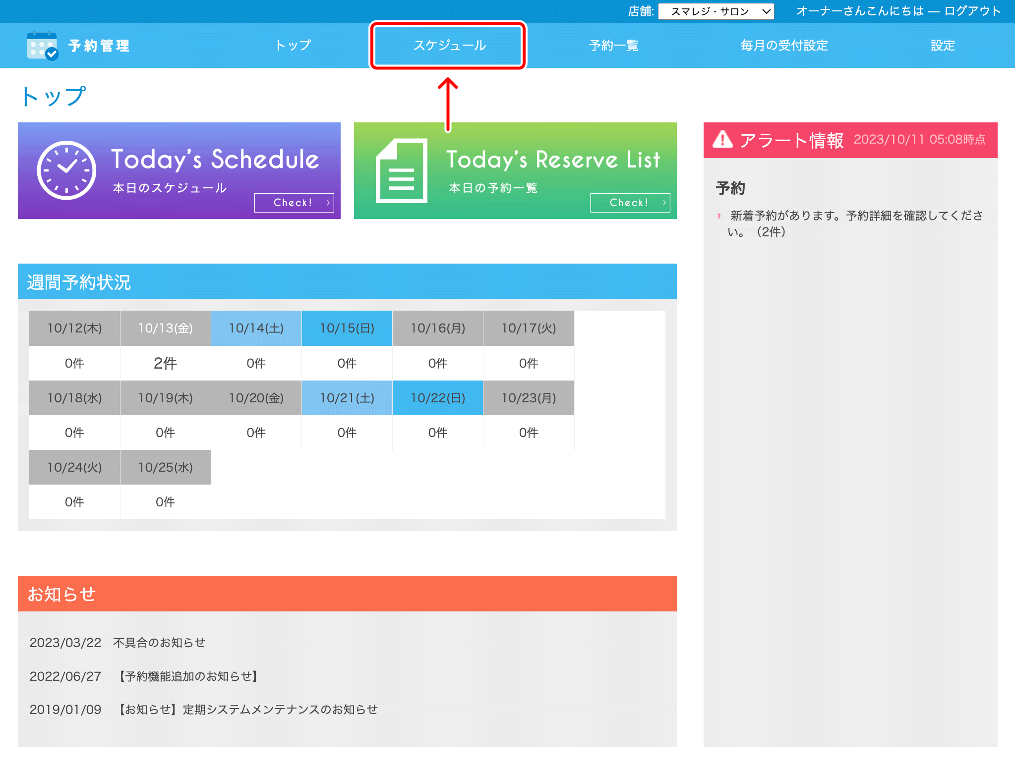Click the アラート情報 header text

click(791, 140)
